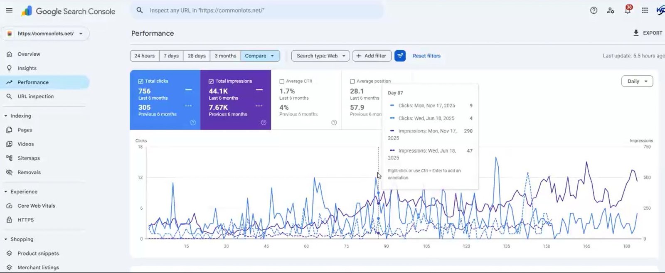Click the Add filter button
The height and width of the screenshot is (273, 665).
pos(372,56)
